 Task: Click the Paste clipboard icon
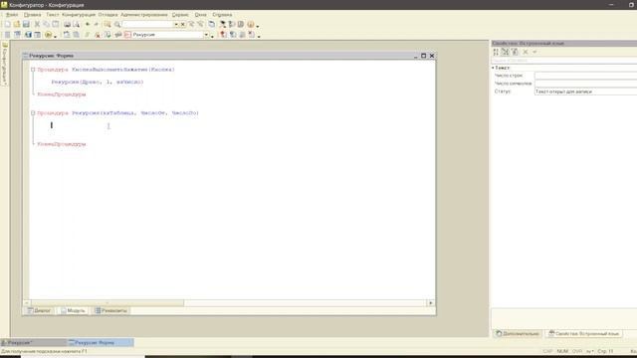(56, 24)
